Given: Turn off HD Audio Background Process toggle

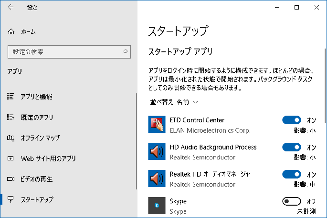Looking at the screenshot, I should click(292, 147).
